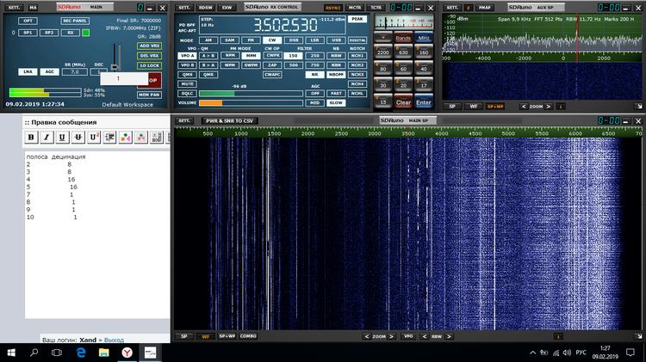Zoom out MAIN SP with left arrow
The width and height of the screenshot is (646, 362).
click(367, 336)
